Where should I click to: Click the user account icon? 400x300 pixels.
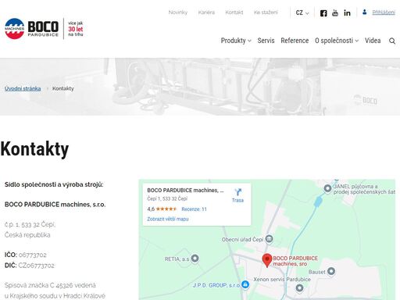[365, 12]
